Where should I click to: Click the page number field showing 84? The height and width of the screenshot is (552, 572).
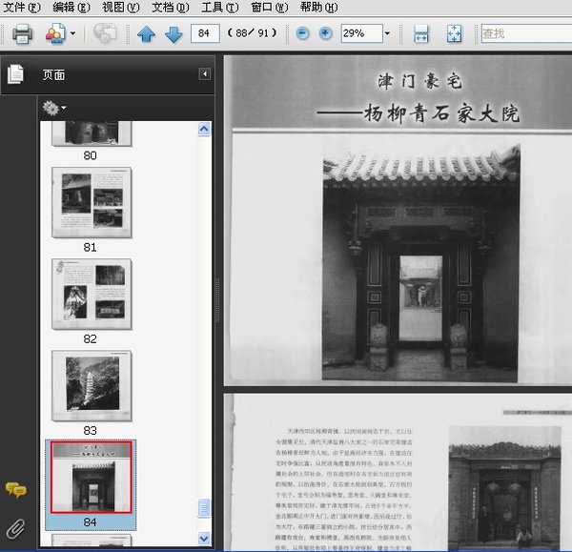point(204,33)
